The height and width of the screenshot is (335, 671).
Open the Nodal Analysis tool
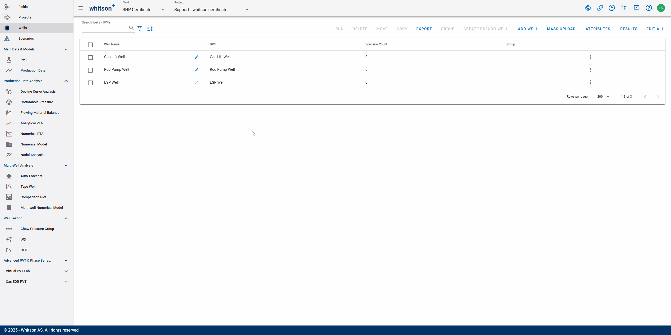point(32,155)
